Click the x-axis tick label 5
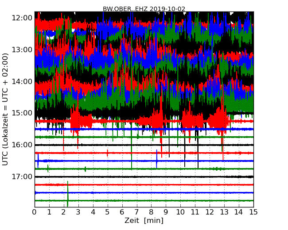 pos(108,212)
